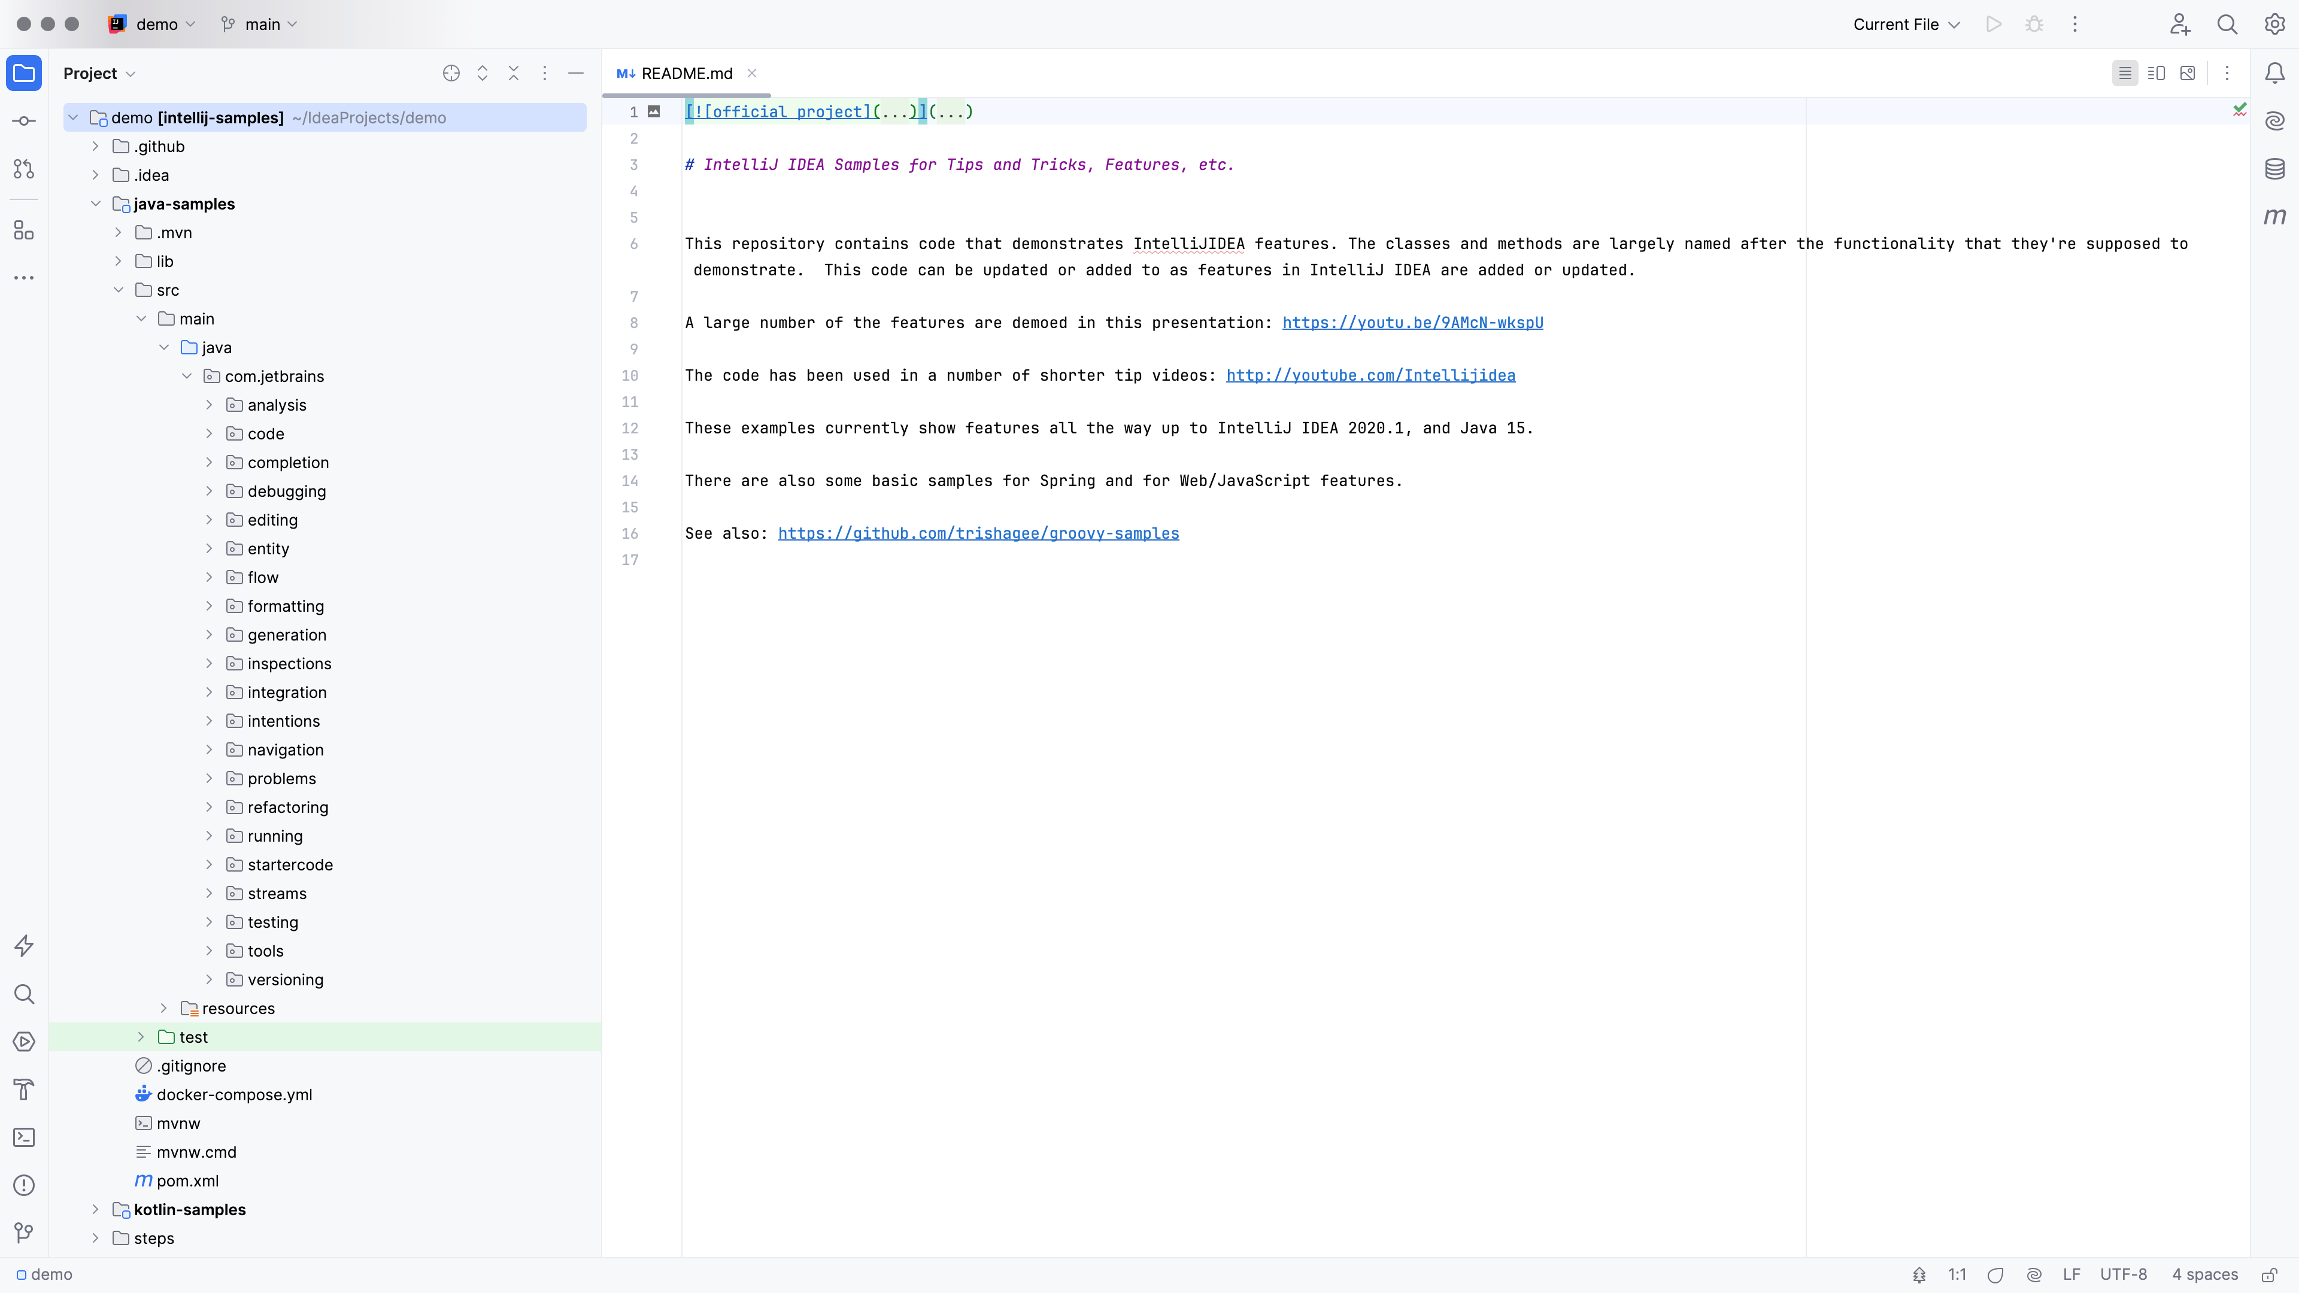The image size is (2299, 1293).
Task: Click the UTF-8 encoding indicator
Action: click(2124, 1274)
